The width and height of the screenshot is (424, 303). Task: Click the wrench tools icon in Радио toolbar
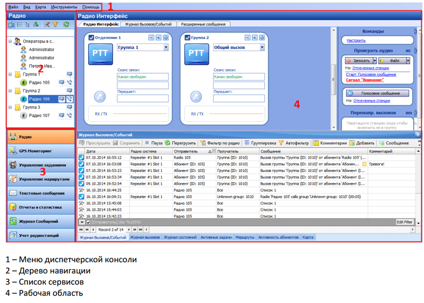pyautogui.click(x=47, y=25)
